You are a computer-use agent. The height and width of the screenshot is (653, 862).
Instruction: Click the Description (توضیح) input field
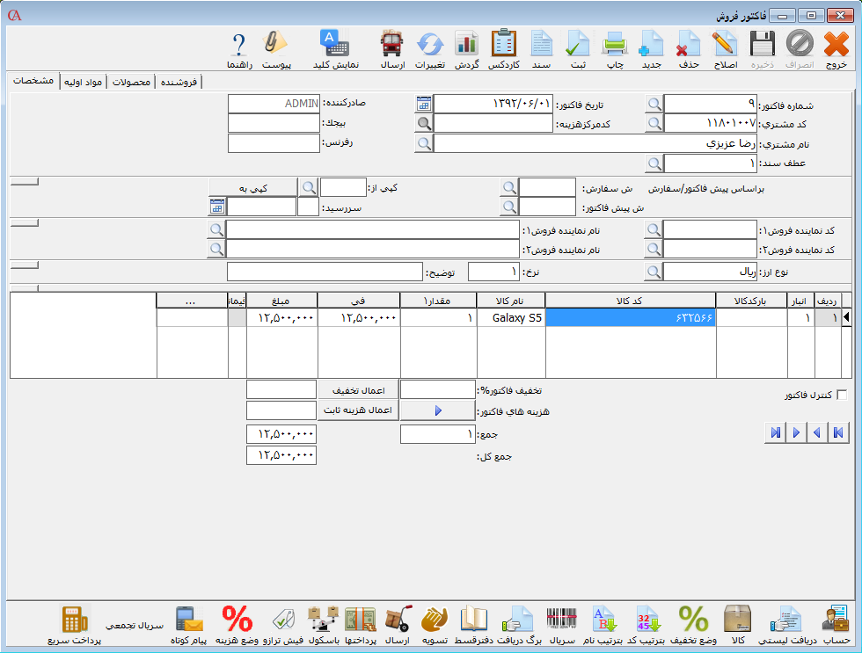325,272
